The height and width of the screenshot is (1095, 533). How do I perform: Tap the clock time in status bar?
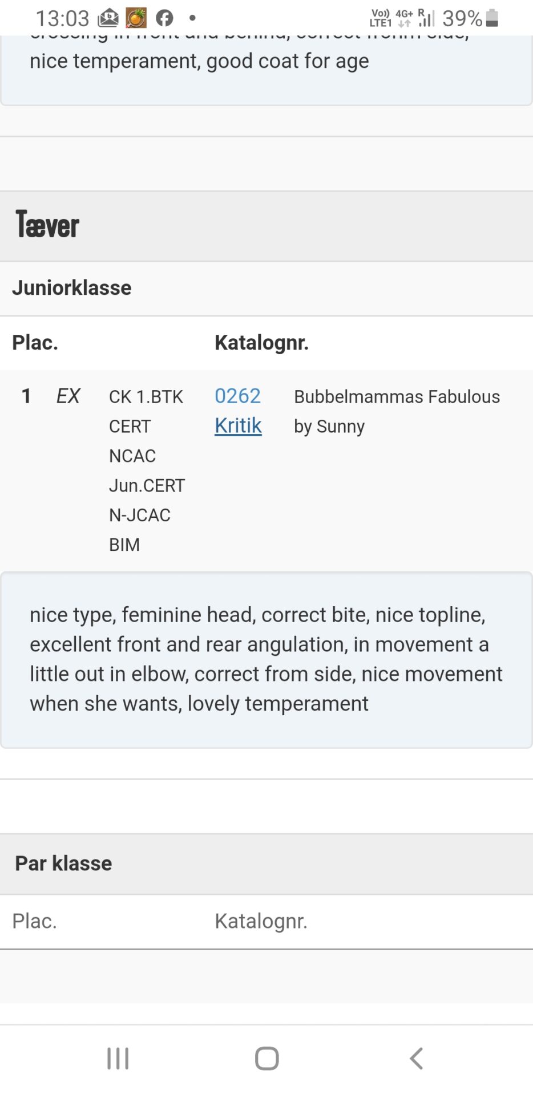[63, 18]
